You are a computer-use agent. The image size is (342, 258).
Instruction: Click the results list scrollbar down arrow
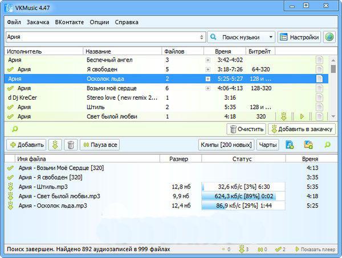click(333, 117)
